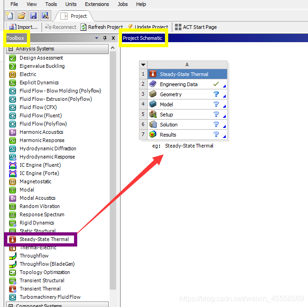308x307 pixels.
Task: Click the Open project folder icon
Action: (21, 16)
